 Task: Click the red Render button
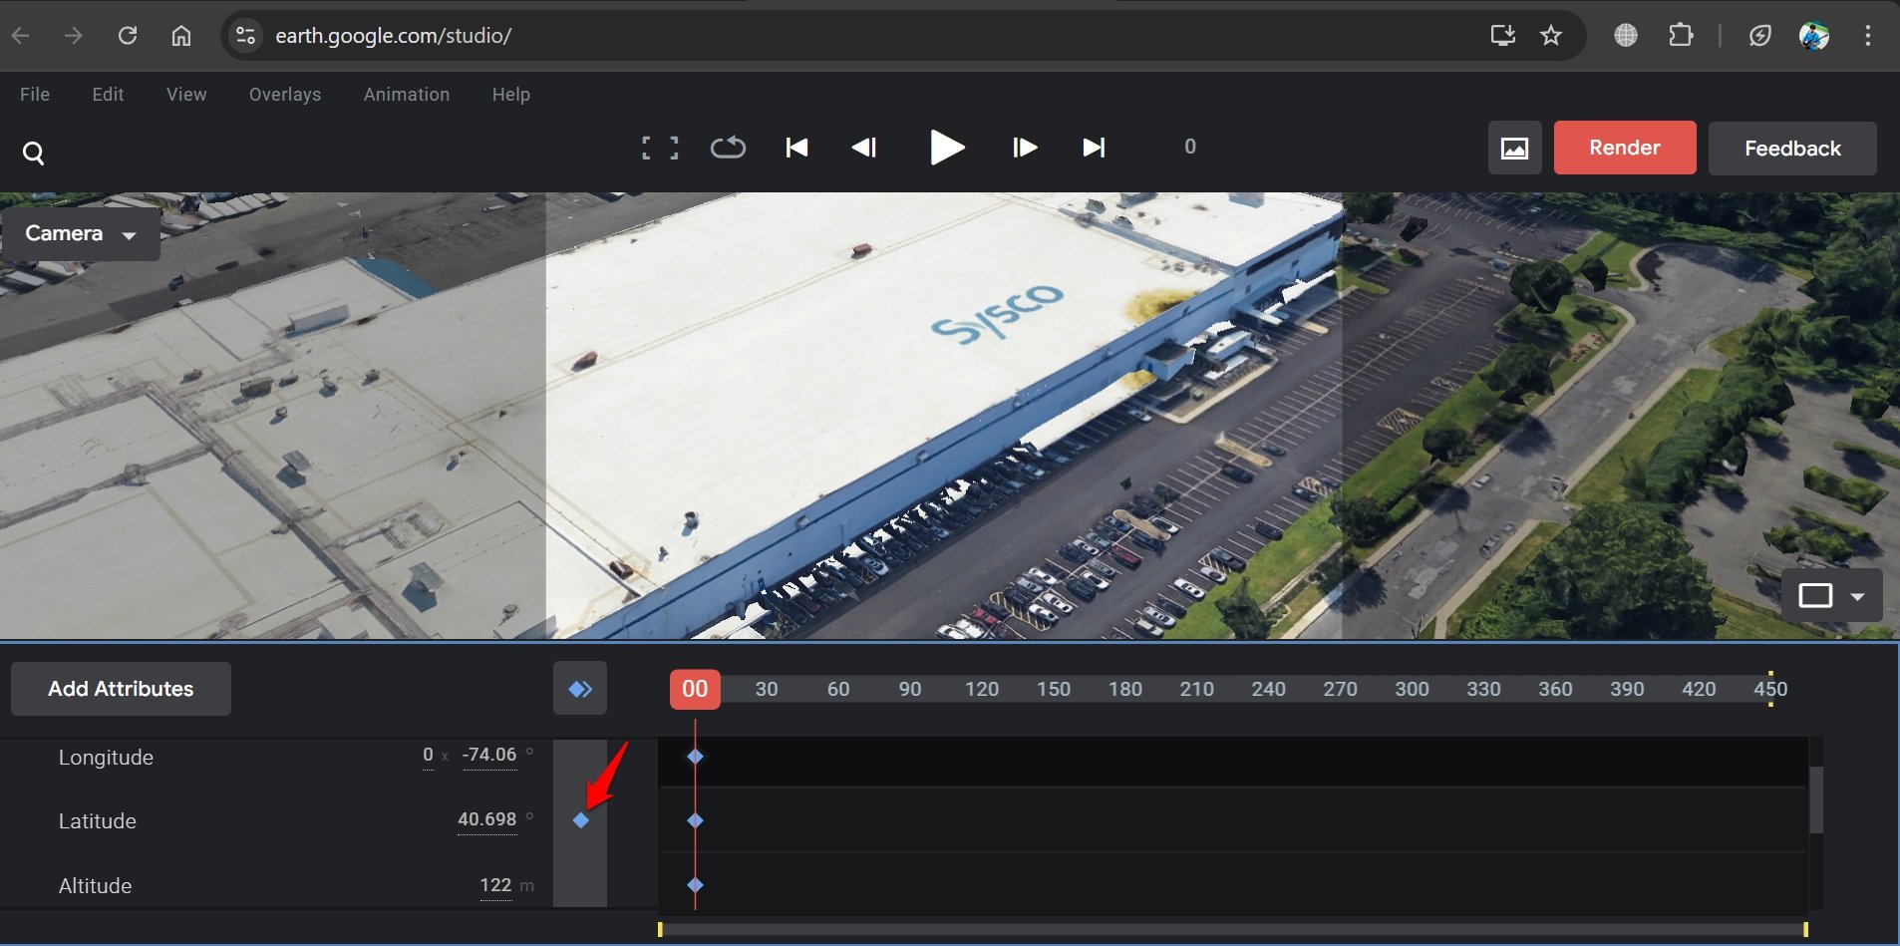1625,148
